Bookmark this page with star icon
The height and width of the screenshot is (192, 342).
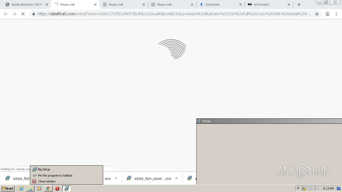point(317,14)
